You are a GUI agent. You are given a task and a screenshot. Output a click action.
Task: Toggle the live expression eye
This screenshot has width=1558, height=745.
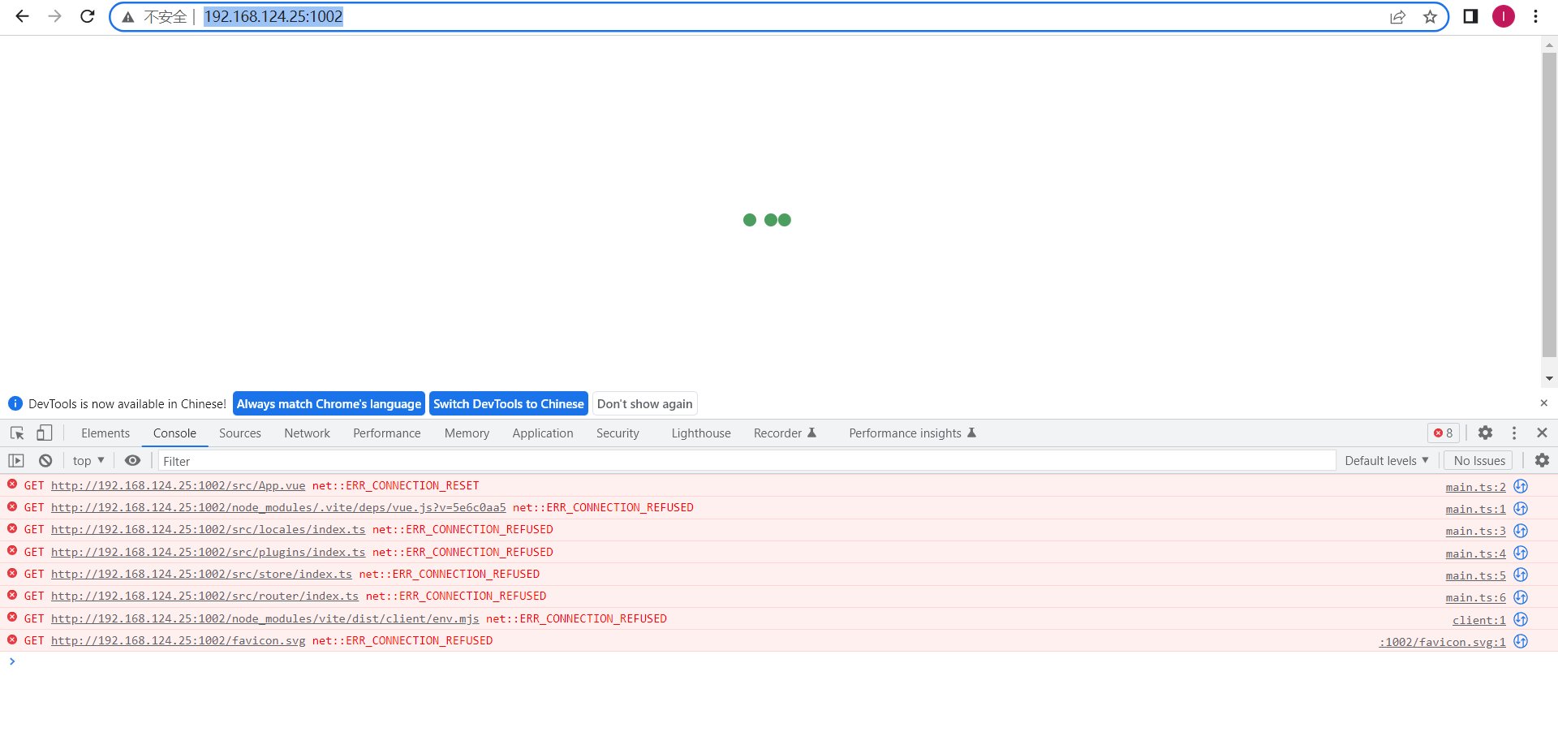132,460
